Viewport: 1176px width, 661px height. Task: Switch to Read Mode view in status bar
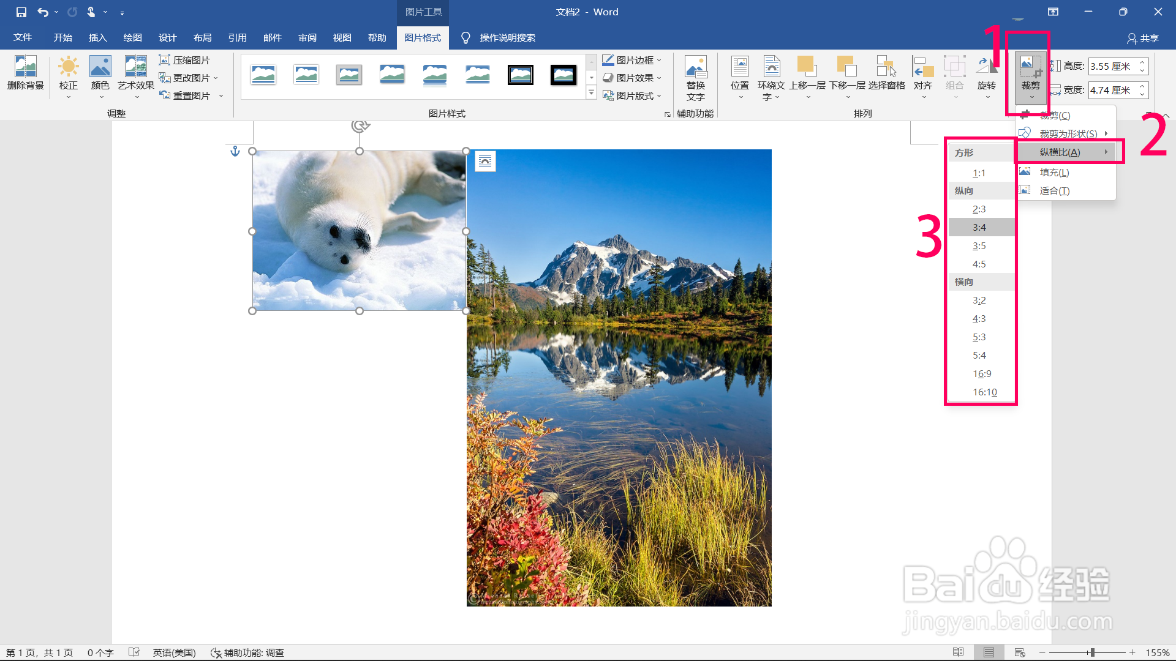point(959,652)
